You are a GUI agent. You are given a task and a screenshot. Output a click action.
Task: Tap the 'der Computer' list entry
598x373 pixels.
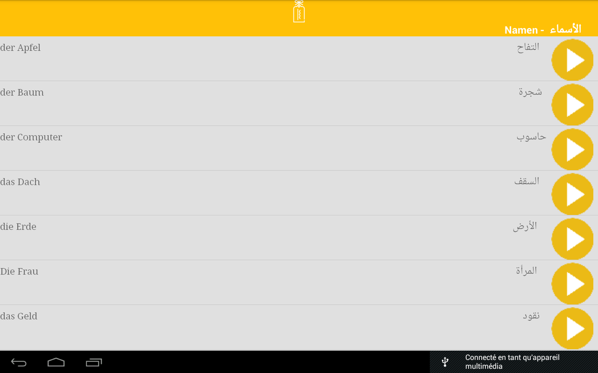tap(299, 148)
